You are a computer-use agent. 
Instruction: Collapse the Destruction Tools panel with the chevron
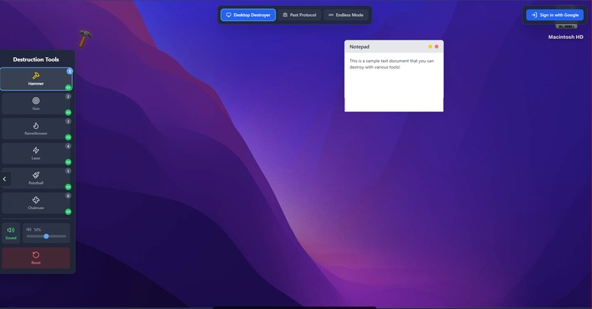[x=5, y=179]
